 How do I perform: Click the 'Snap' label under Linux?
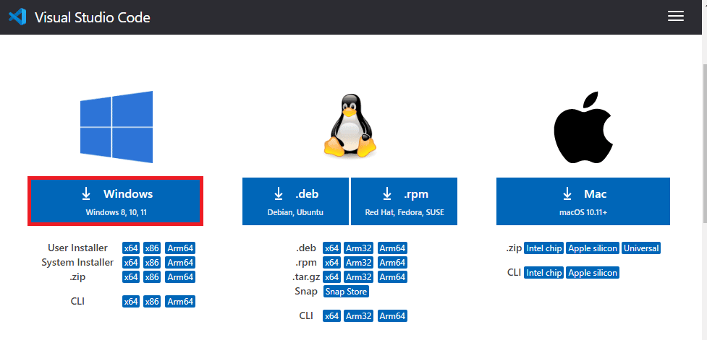click(306, 292)
